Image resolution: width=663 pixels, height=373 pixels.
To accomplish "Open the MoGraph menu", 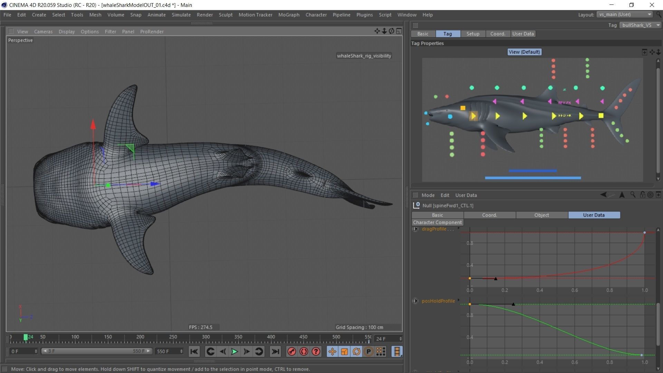I will tap(289, 15).
